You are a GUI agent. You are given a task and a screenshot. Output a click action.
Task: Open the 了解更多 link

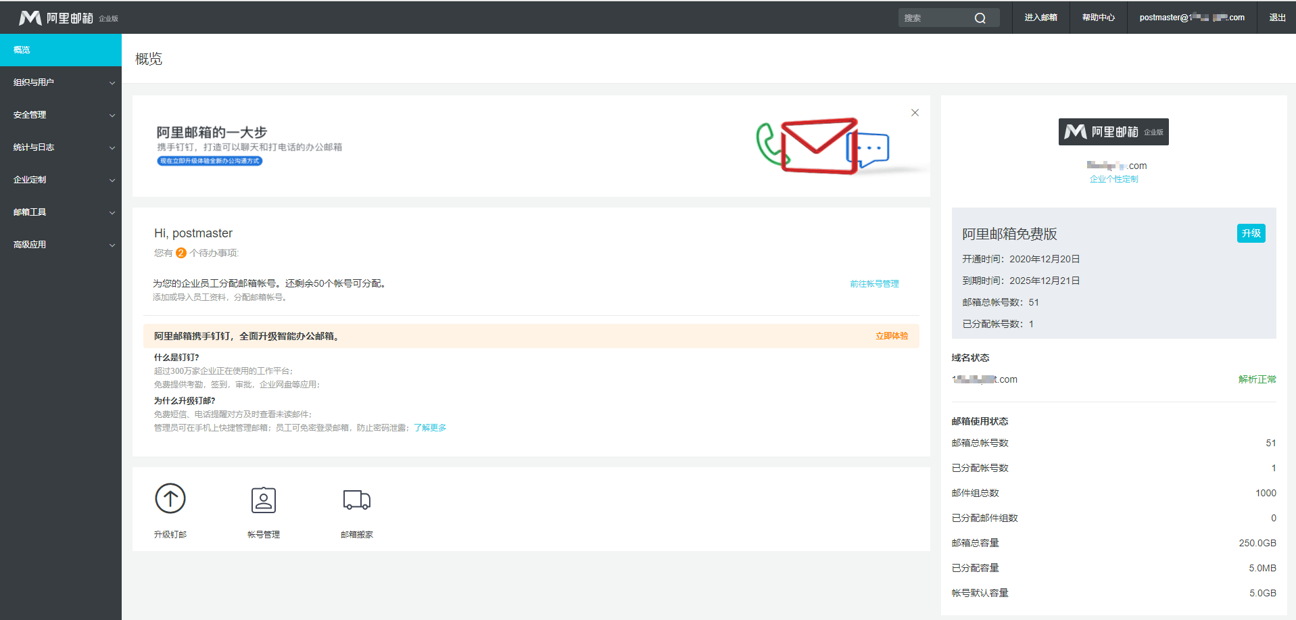coord(430,428)
